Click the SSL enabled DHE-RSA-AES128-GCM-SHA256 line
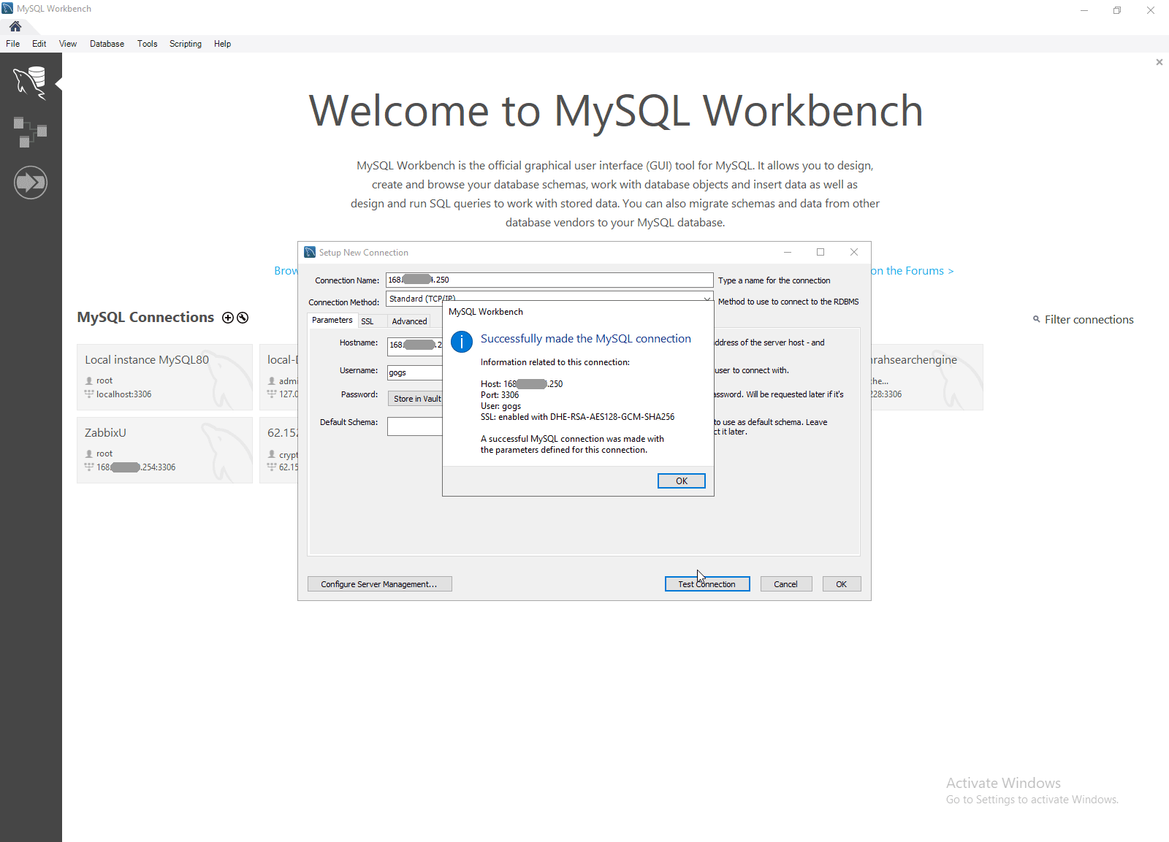Viewport: 1169px width, 842px height. (578, 417)
